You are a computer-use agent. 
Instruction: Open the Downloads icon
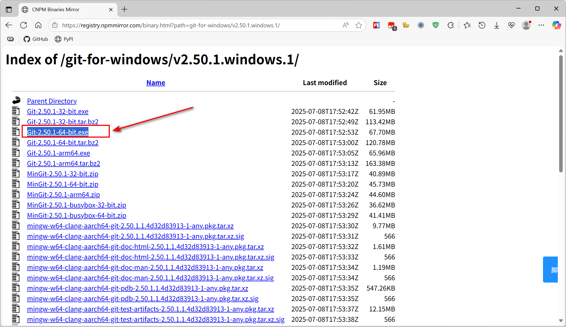click(x=497, y=25)
